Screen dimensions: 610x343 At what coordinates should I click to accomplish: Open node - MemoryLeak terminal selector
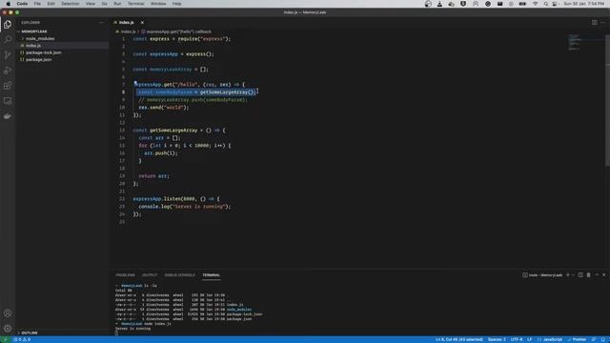coord(542,275)
